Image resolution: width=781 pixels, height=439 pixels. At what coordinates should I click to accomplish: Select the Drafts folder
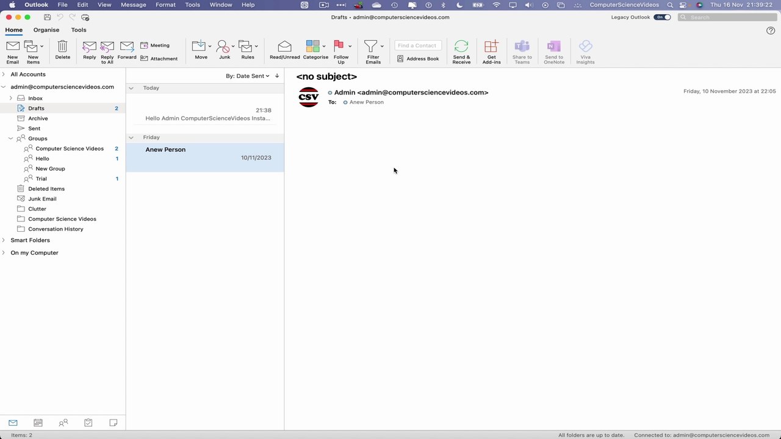click(x=63, y=109)
